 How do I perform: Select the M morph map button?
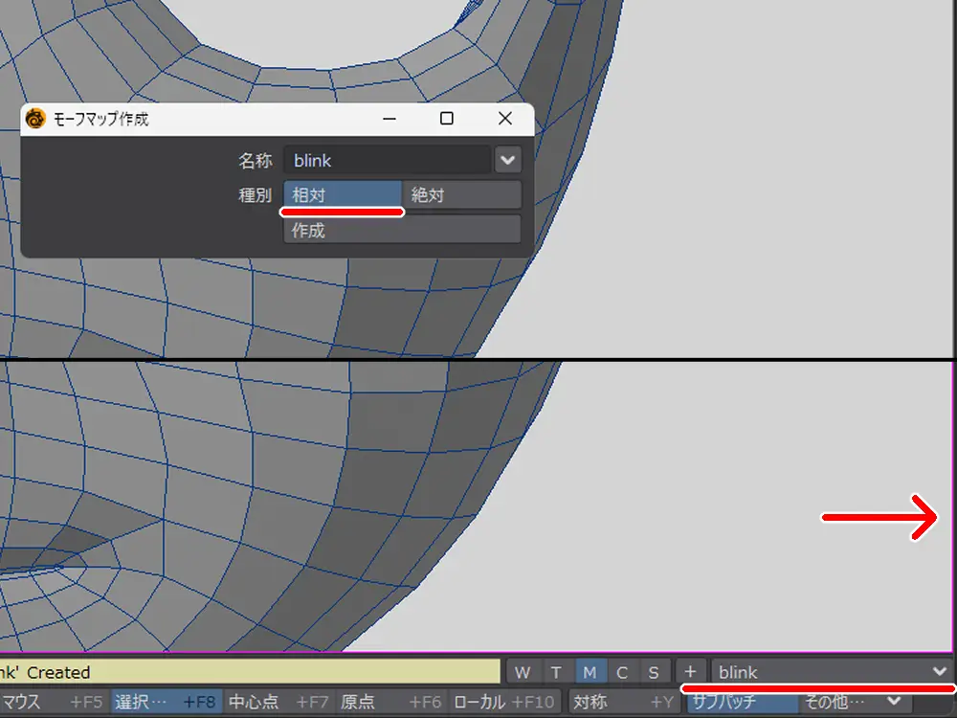coord(590,672)
